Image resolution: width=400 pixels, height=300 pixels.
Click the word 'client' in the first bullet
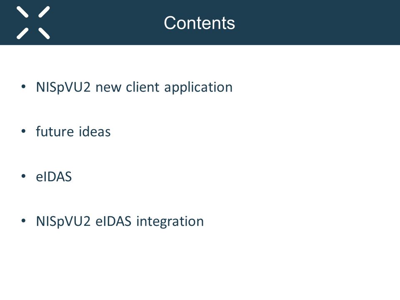(x=143, y=87)
